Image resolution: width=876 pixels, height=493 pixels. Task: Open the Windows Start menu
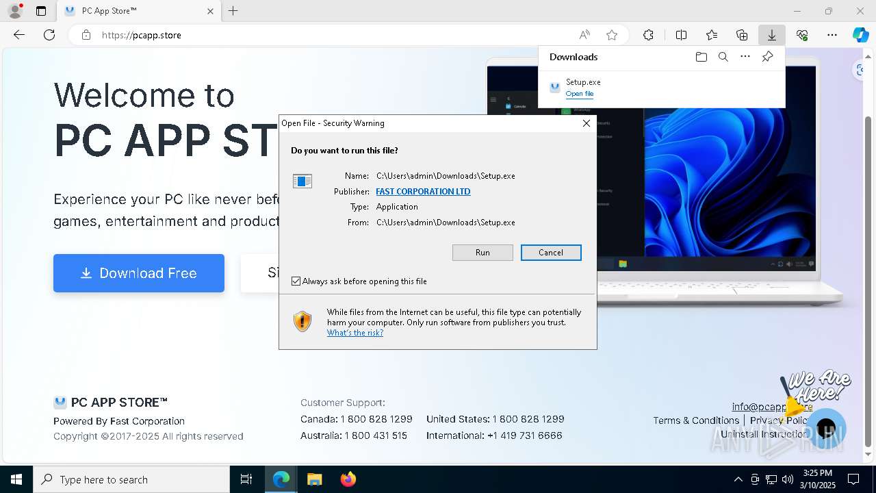pos(16,479)
